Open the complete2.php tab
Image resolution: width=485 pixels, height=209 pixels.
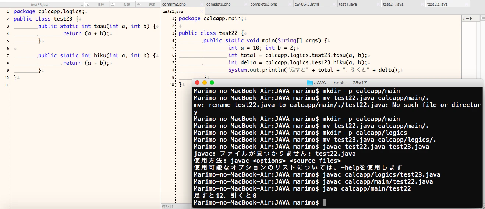(271, 4)
